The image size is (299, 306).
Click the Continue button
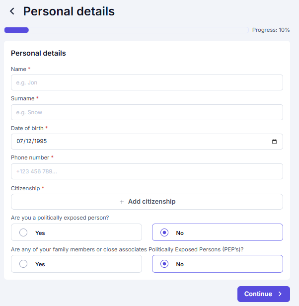pyautogui.click(x=263, y=294)
